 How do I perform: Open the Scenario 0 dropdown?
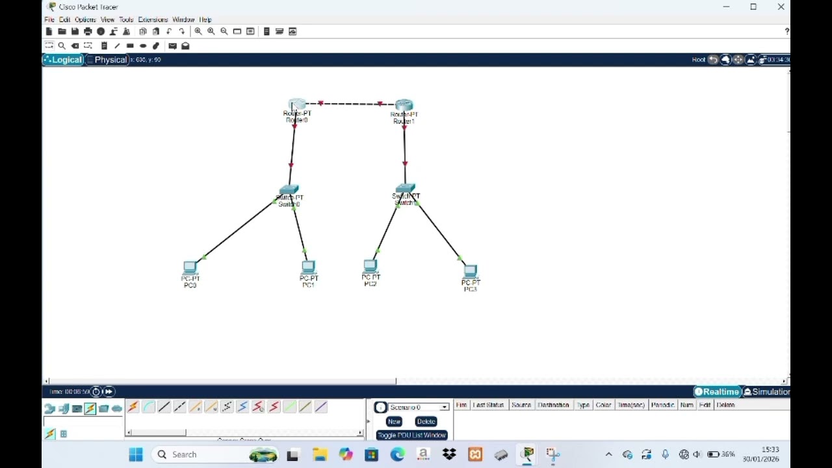coord(419,407)
